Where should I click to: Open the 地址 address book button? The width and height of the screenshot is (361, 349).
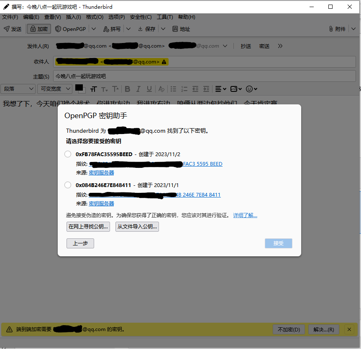pos(181,29)
